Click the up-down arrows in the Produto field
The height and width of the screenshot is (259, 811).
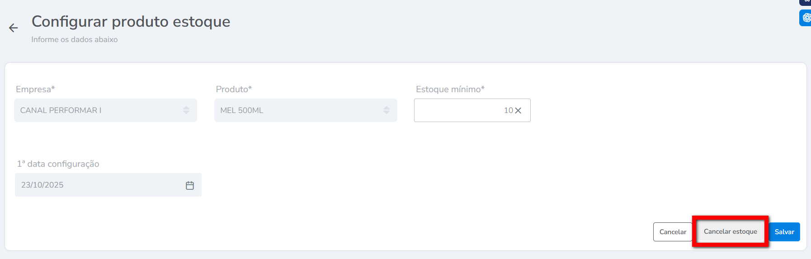point(387,110)
